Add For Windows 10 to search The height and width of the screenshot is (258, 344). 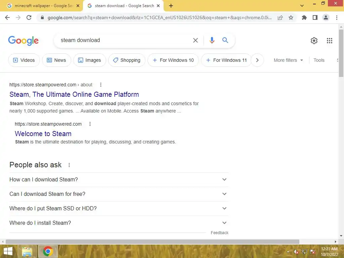[173, 60]
